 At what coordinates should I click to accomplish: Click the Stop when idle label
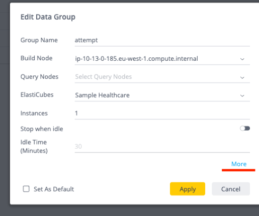pyautogui.click(x=42, y=129)
